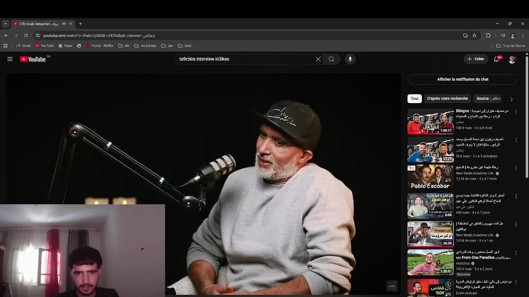Clear the search box with the X
Screen dimensions: 529x297
pos(318,59)
